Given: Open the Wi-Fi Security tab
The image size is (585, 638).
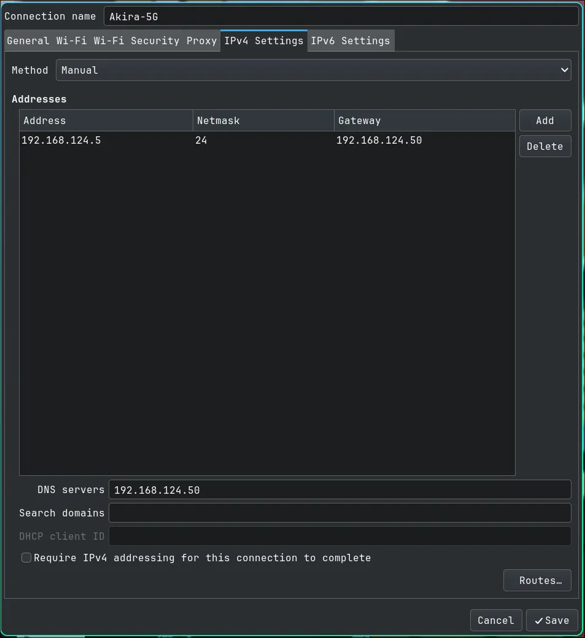Looking at the screenshot, I should (136, 41).
